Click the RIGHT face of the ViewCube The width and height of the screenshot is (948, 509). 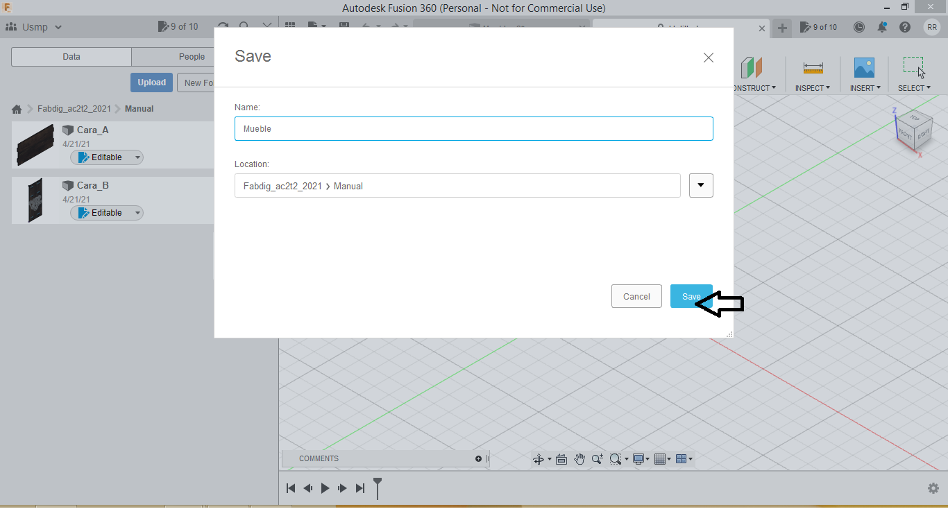(x=923, y=135)
